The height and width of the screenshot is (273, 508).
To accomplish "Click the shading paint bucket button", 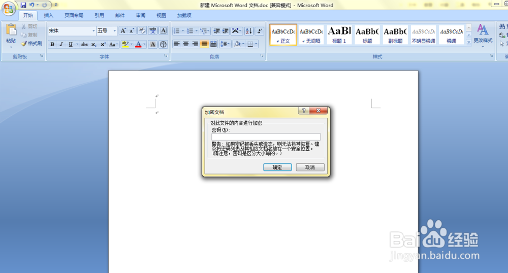I will point(237,44).
